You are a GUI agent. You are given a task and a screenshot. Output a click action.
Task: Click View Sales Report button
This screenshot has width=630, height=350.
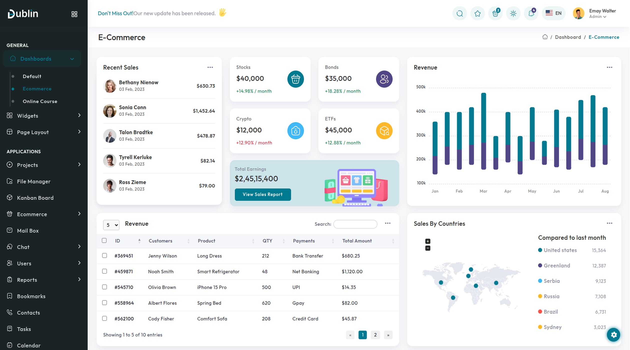263,194
